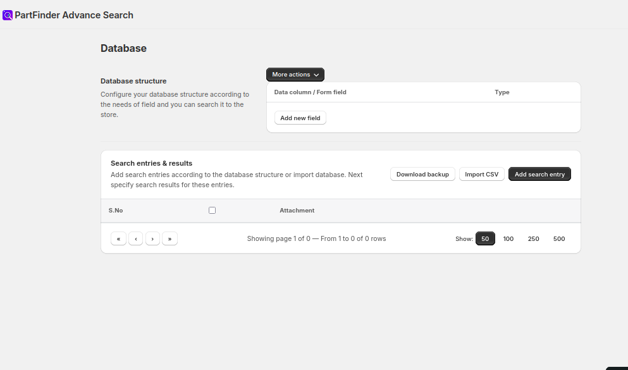628x370 pixels.
Task: Go to previous page with left arrow
Action: (136, 238)
